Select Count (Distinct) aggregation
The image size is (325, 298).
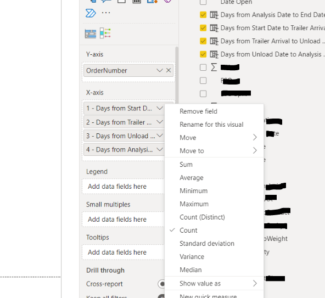click(202, 217)
